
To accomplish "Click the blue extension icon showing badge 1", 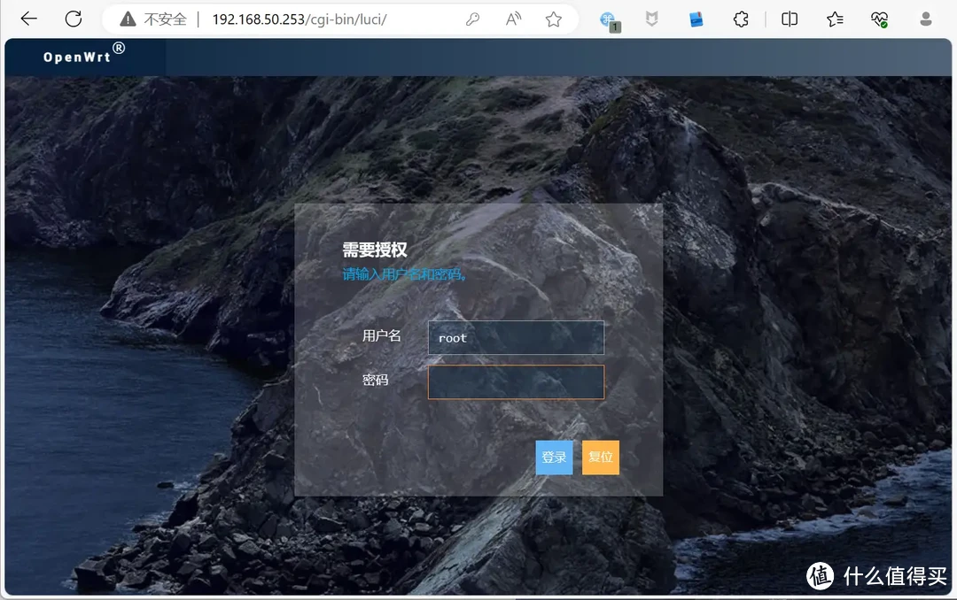I will [x=608, y=19].
